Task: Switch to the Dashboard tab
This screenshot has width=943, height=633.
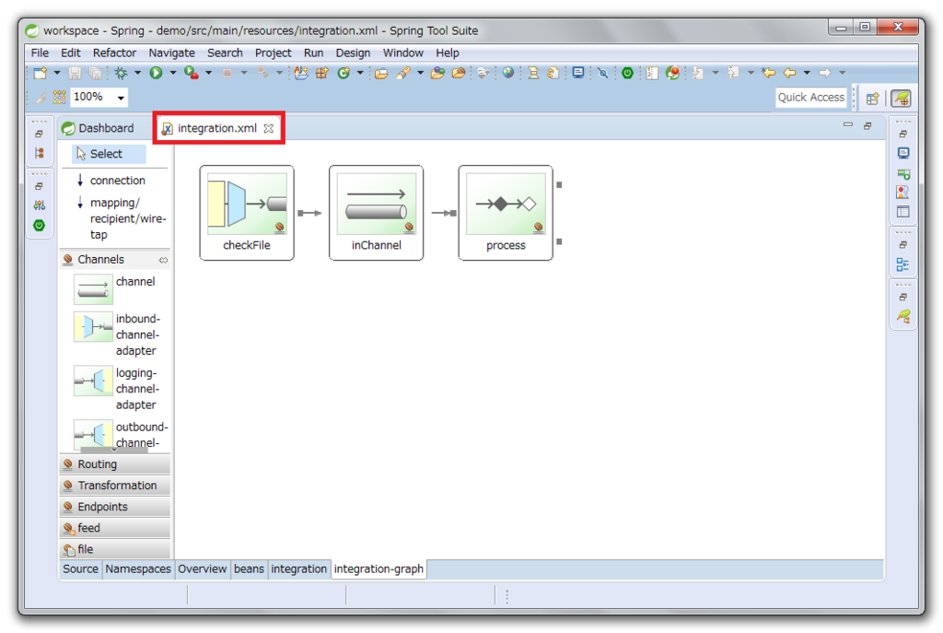Action: (98, 128)
